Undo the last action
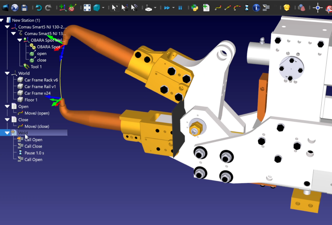Viewport: 332px width, 225px height. coord(39,8)
